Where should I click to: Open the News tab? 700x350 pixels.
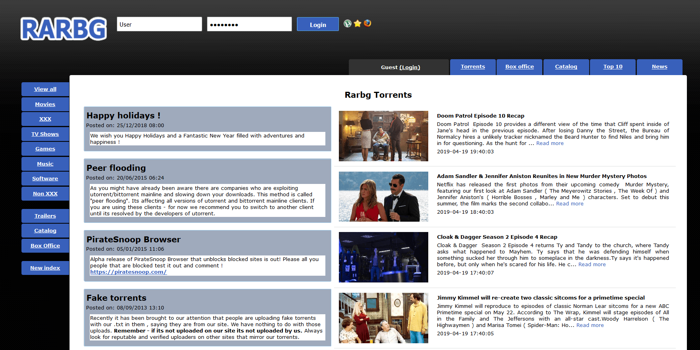point(659,67)
